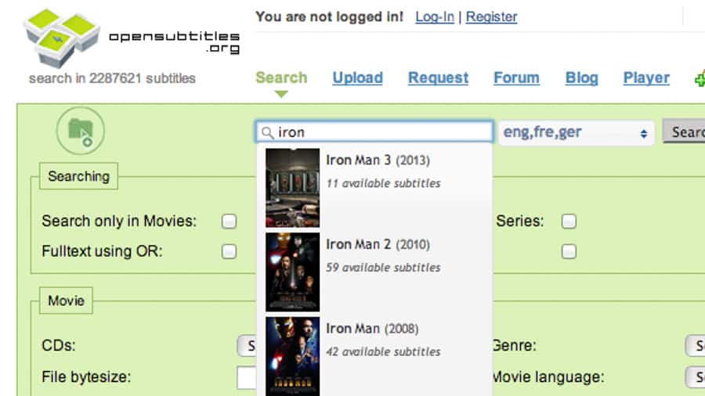Open the Iron Man 2008 poster thumbnail
Screen dimensions: 705x396
tap(292, 355)
